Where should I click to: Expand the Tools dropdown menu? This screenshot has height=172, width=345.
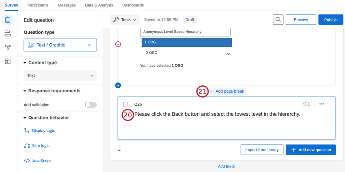(125, 19)
